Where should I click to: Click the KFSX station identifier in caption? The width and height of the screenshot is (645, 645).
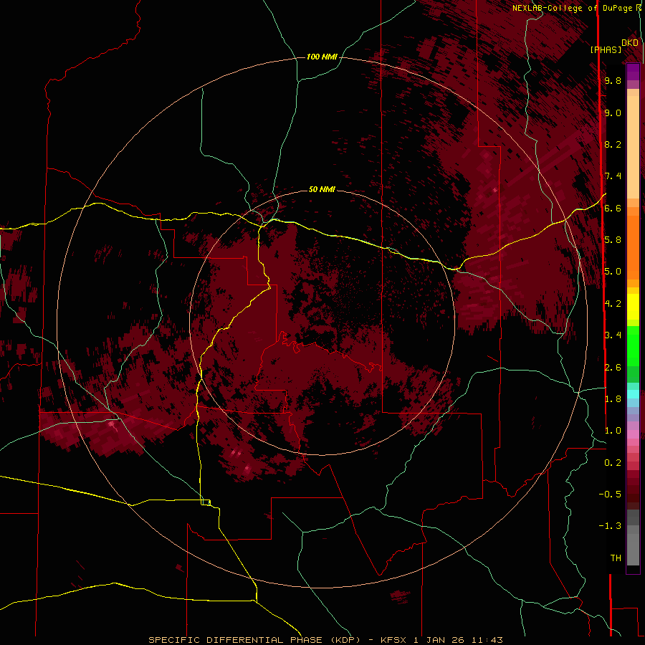tap(395, 640)
